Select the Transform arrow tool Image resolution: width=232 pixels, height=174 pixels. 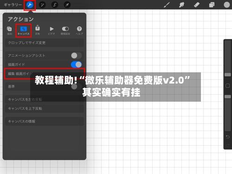[x=67, y=5]
